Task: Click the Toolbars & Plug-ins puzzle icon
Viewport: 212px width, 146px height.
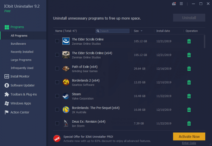Action: coord(7,94)
